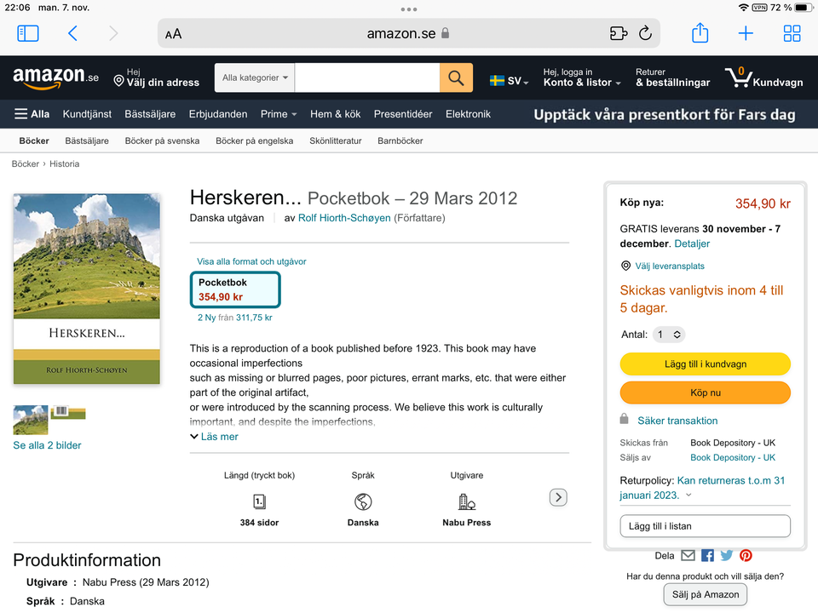Click the Danska language globe icon
The width and height of the screenshot is (818, 613).
click(363, 501)
